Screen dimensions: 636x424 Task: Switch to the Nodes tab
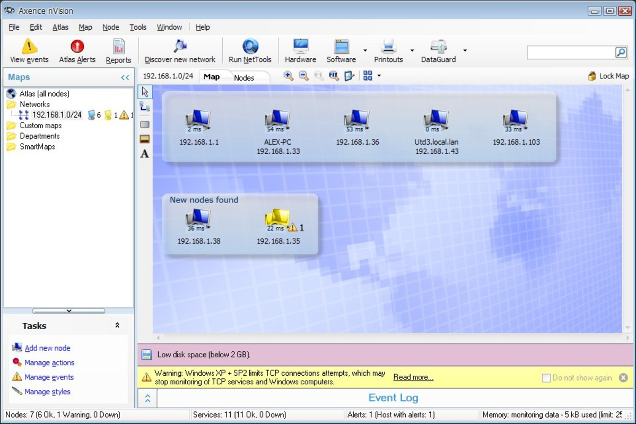[x=244, y=78]
